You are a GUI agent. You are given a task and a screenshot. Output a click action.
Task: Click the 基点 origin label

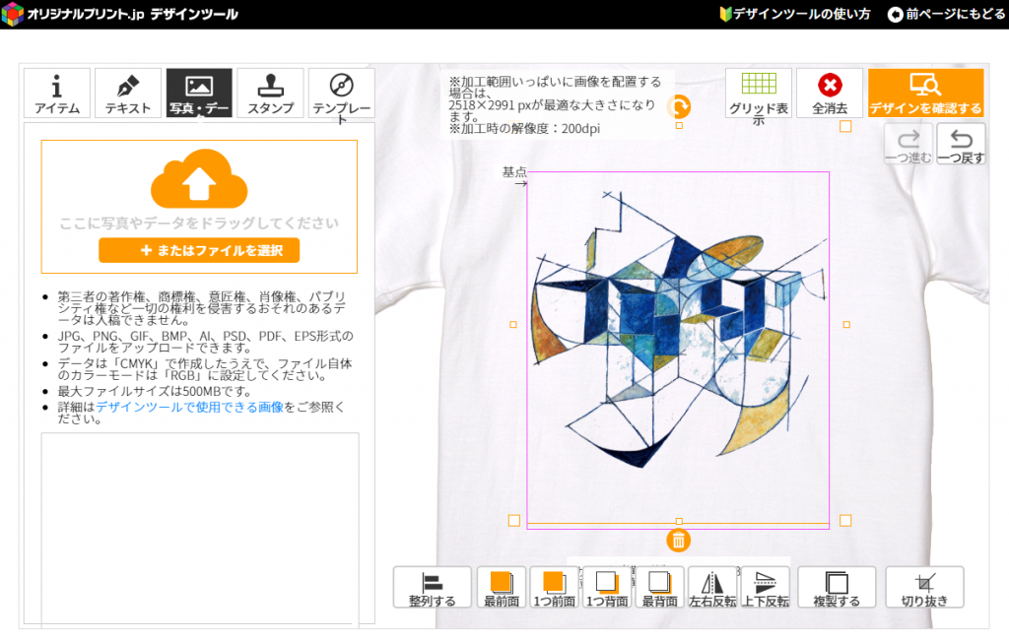pyautogui.click(x=514, y=171)
